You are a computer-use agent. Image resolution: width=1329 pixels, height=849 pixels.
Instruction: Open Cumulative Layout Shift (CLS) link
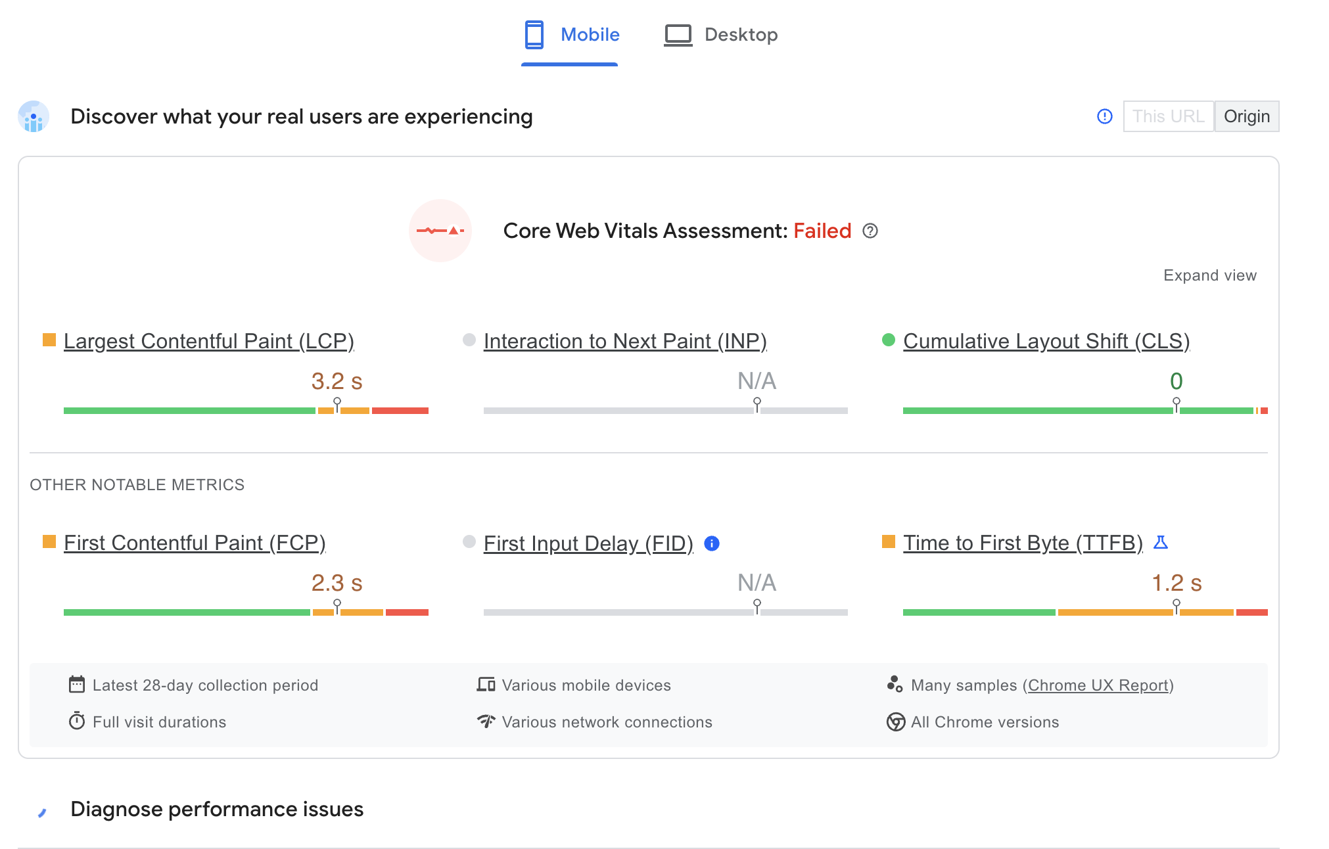1046,341
